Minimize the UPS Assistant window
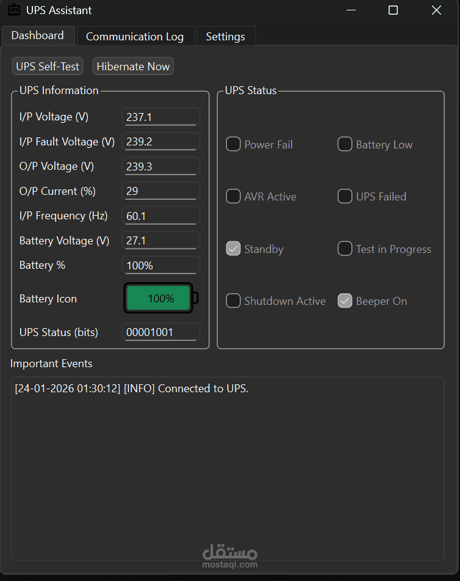 click(x=350, y=10)
